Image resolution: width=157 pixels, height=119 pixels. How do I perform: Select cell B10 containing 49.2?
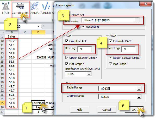click(12, 41)
